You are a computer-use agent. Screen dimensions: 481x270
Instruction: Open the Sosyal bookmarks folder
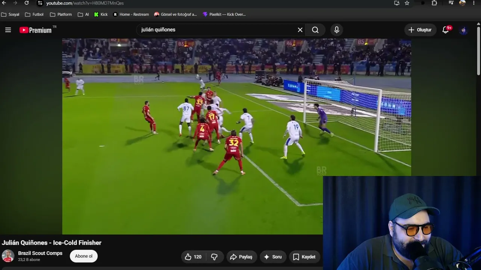point(10,15)
